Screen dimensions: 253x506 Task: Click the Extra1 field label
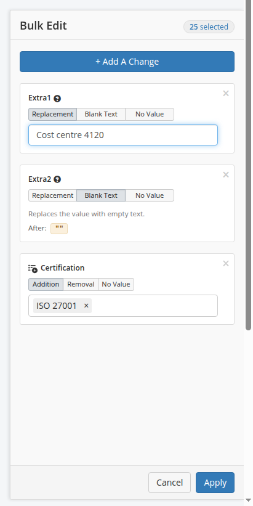(x=39, y=98)
